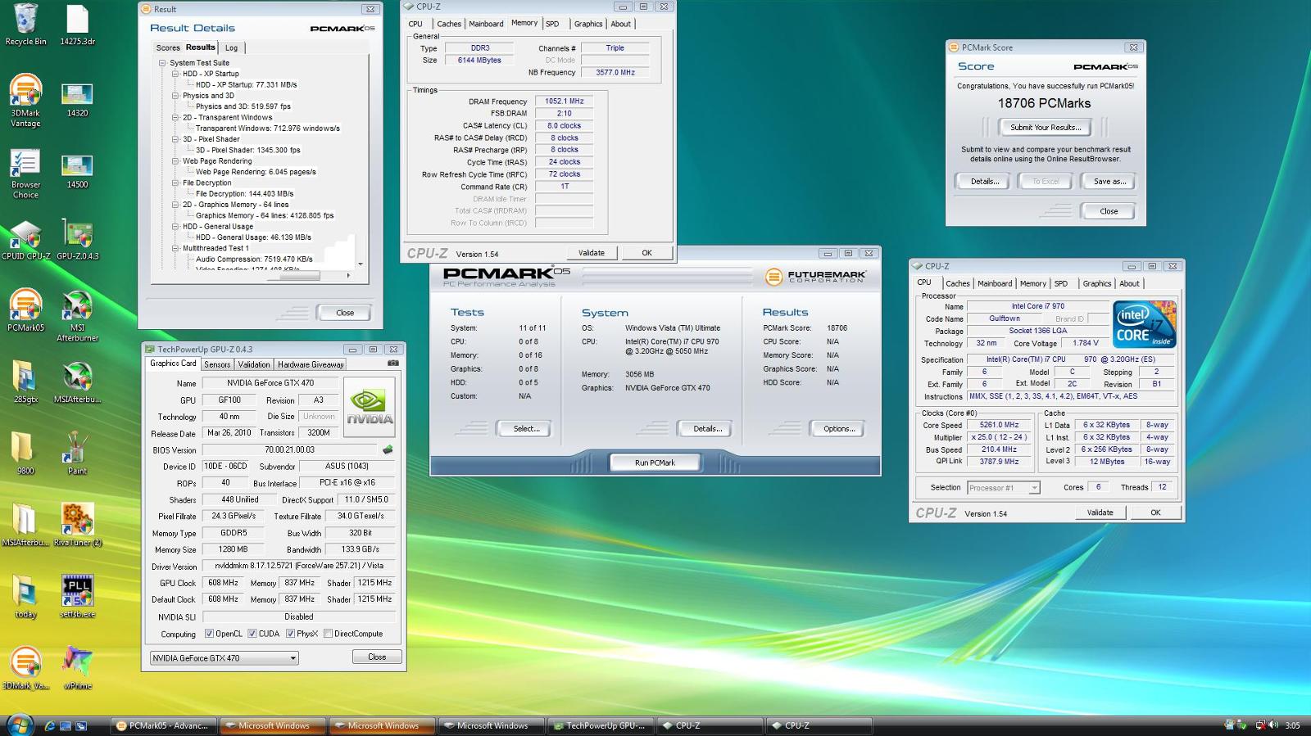Viewport: 1311px width, 736px height.
Task: Open Validation tab in GPU-Z
Action: (x=254, y=364)
